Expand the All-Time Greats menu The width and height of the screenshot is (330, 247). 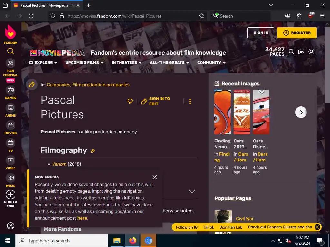170,63
